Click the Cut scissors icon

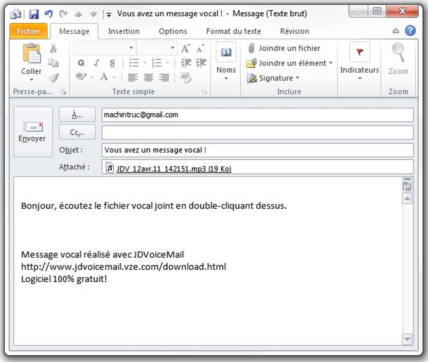[53, 48]
